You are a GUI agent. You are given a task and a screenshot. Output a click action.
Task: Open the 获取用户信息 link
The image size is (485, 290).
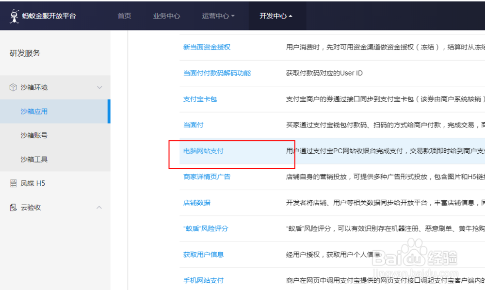[x=203, y=255]
